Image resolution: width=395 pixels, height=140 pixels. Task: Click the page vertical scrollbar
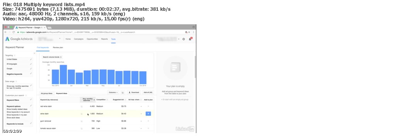[x=195, y=67]
